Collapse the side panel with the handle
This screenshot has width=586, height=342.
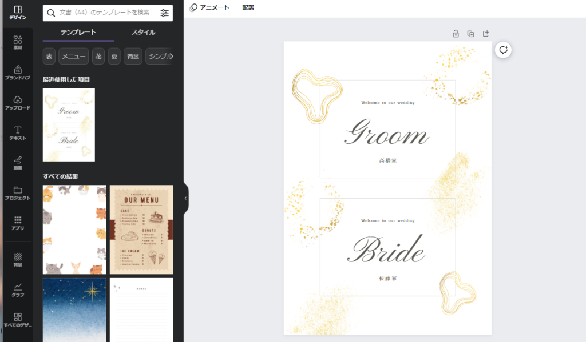185,198
